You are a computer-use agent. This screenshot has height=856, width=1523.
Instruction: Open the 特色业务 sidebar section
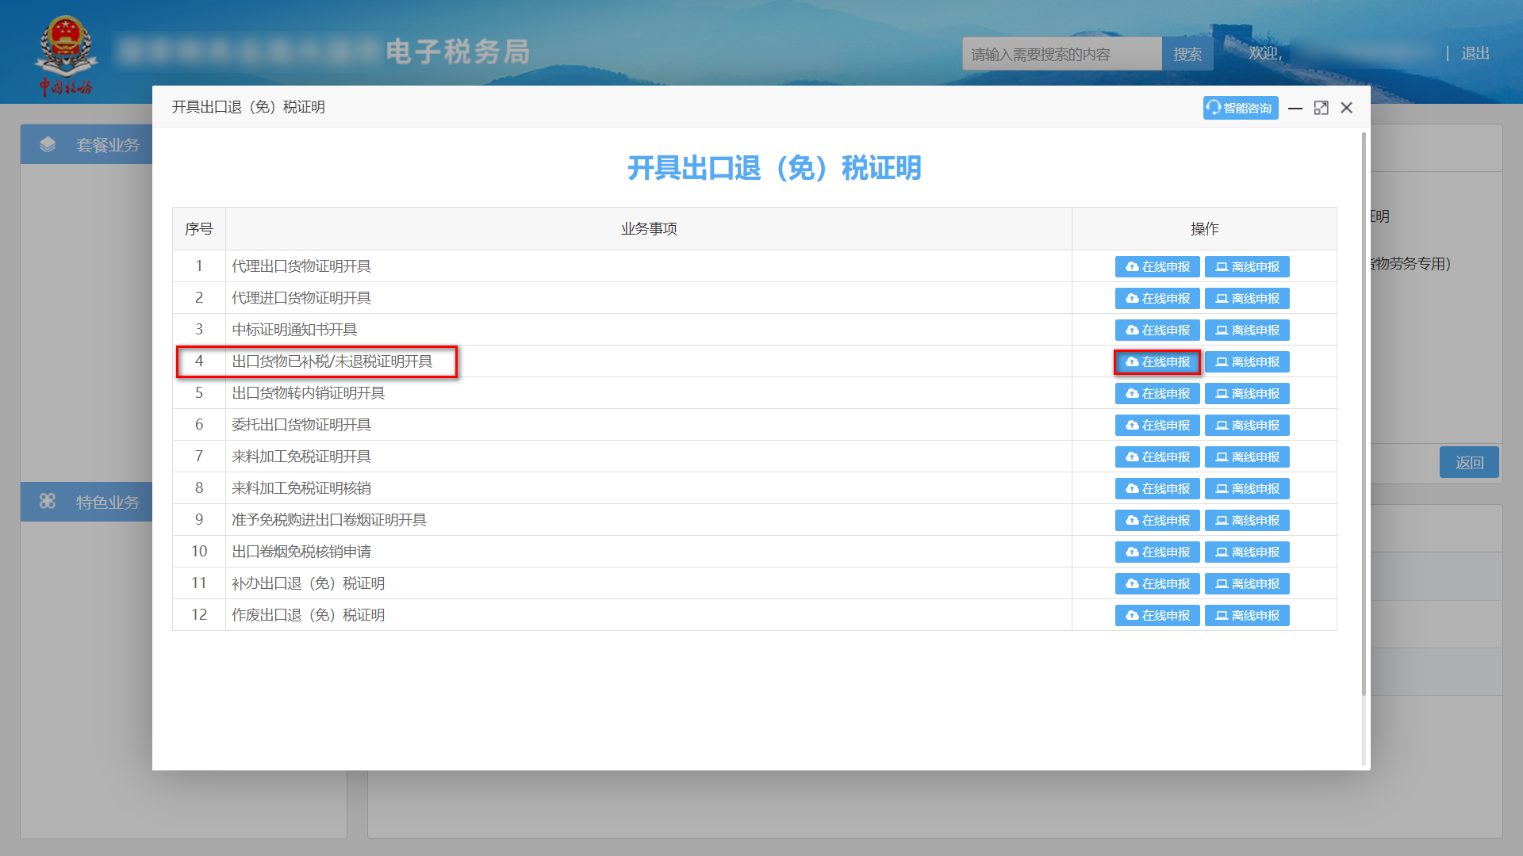point(107,501)
